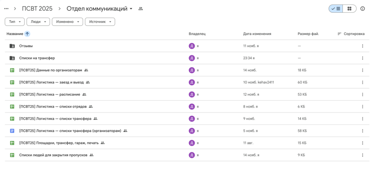Switch to grid layout view

[350, 9]
